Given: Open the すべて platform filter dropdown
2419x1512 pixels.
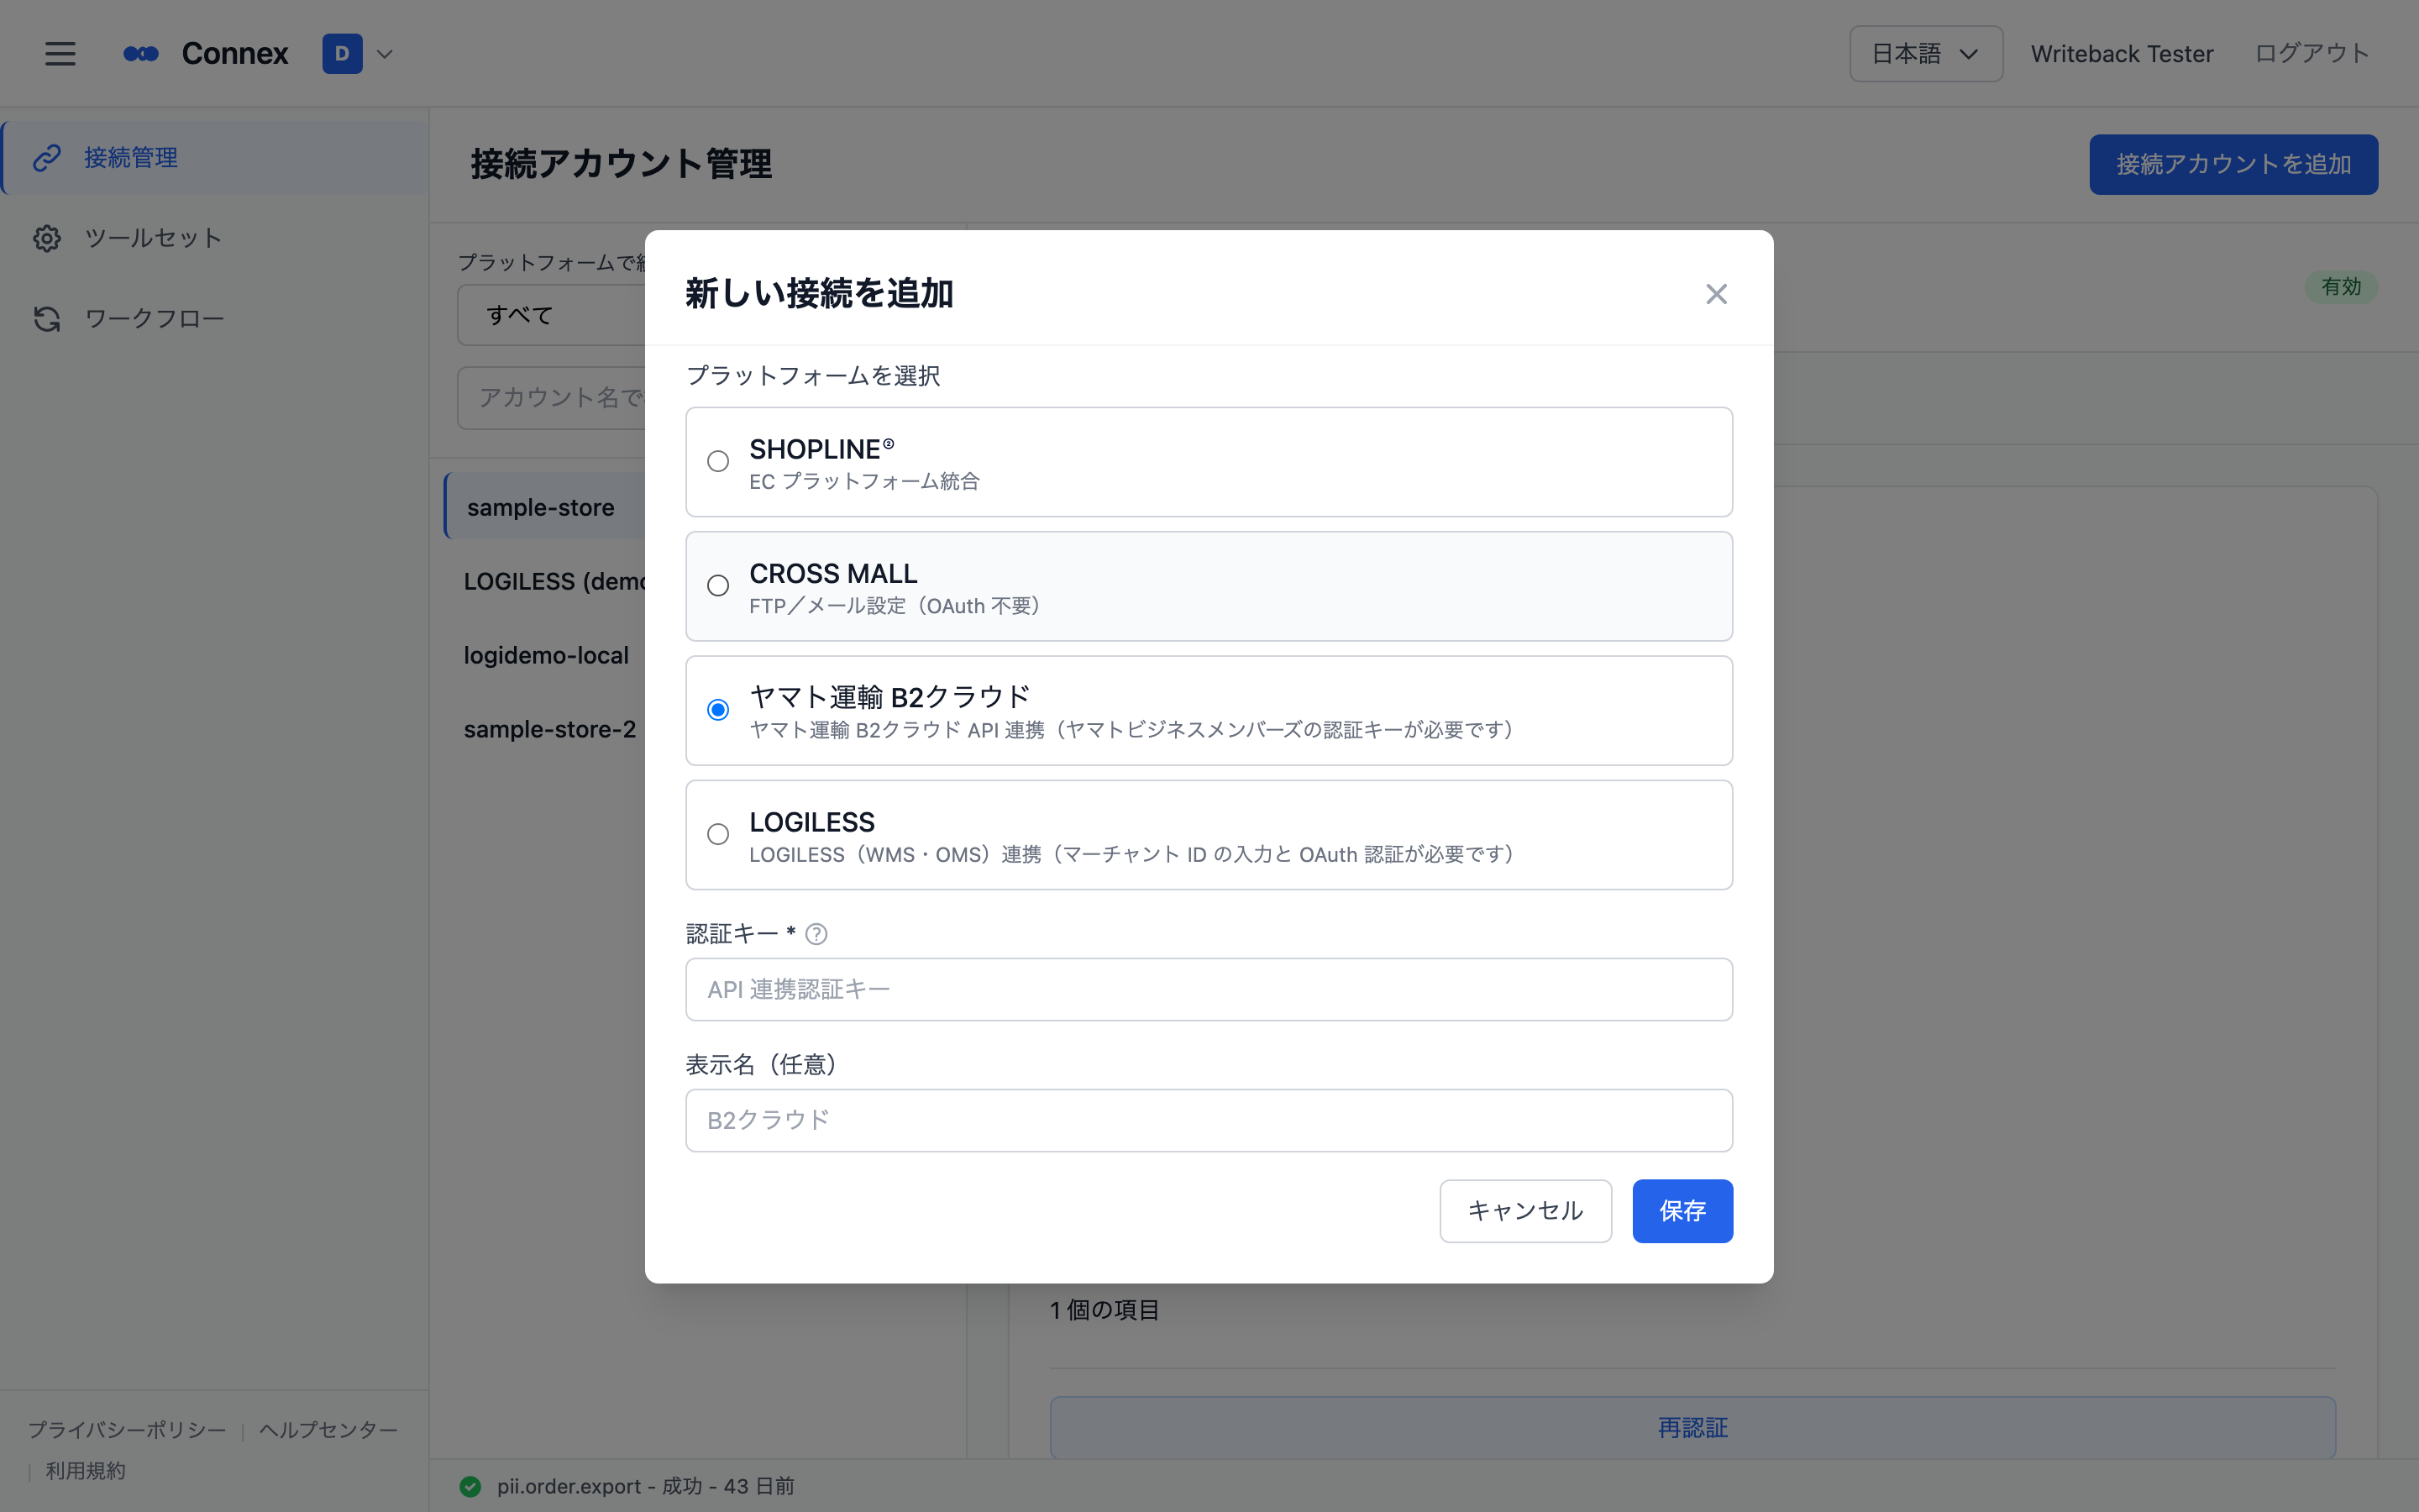Looking at the screenshot, I should click(x=552, y=315).
